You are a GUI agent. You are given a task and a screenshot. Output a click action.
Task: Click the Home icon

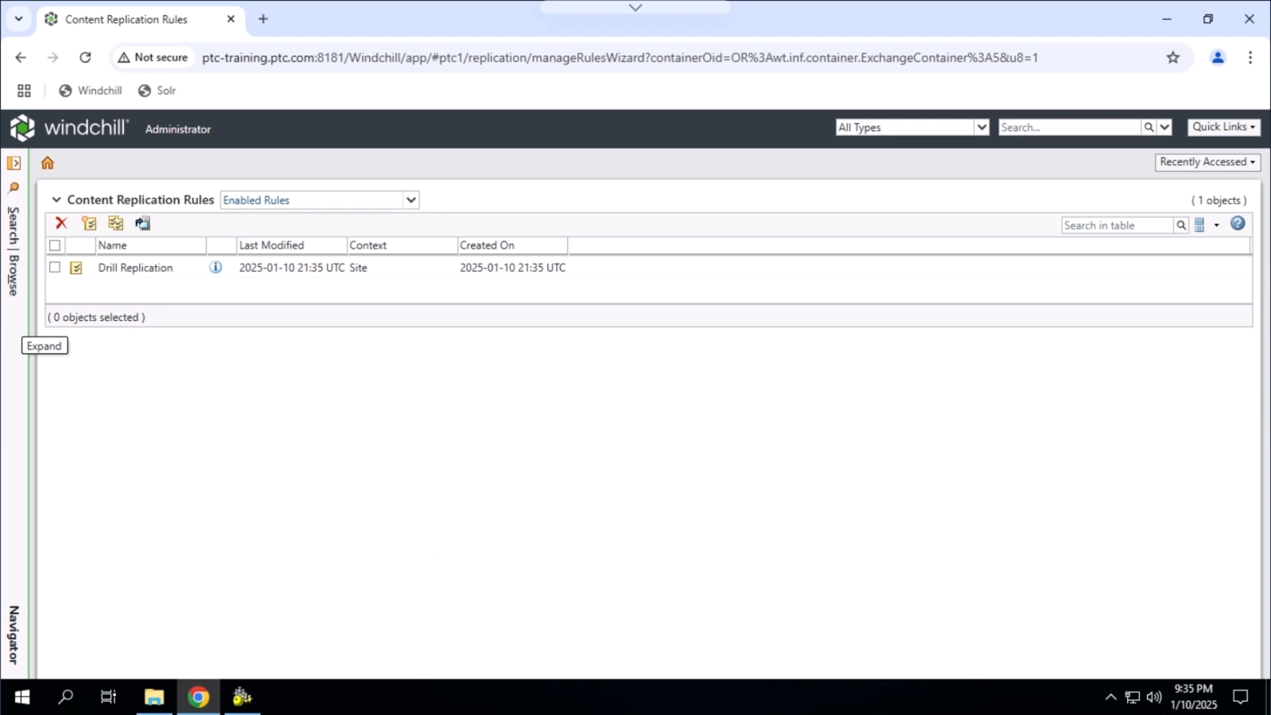click(x=47, y=162)
